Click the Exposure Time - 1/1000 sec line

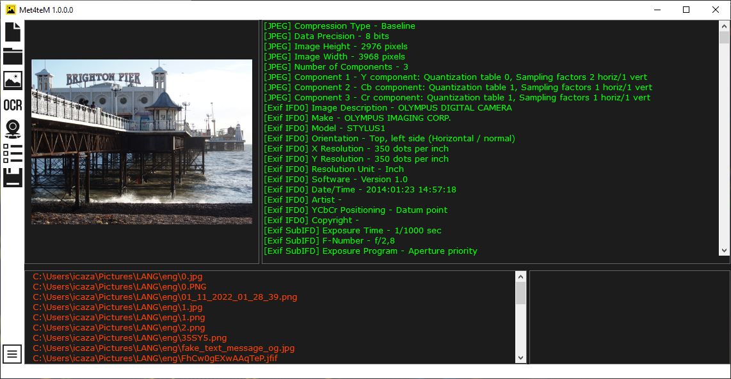pyautogui.click(x=353, y=231)
